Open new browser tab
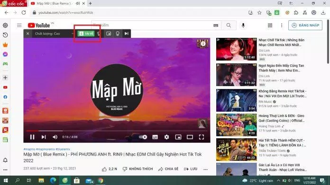The height and width of the screenshot is (185, 330). (x=90, y=3)
